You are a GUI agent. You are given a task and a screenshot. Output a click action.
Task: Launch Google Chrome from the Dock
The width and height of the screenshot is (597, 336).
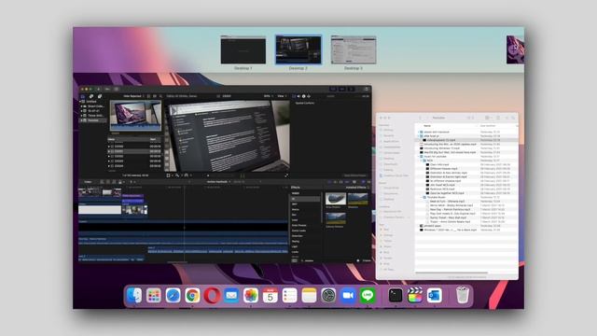192,295
